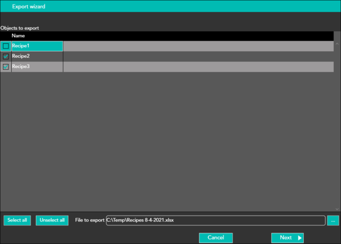Select the Recipe1 name cell
Viewport: 341px width, 244px height.
(37, 46)
